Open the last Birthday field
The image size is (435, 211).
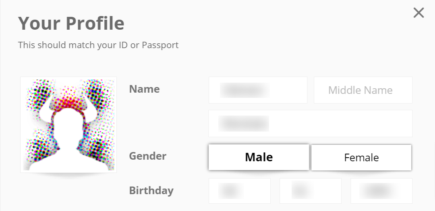pyautogui.click(x=381, y=191)
